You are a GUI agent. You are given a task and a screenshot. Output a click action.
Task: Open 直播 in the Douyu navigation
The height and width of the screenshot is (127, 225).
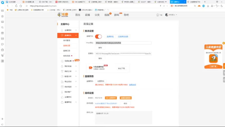(x=87, y=15)
